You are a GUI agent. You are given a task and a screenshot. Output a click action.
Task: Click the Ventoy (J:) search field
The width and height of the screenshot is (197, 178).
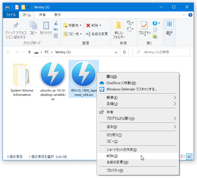(x=161, y=52)
